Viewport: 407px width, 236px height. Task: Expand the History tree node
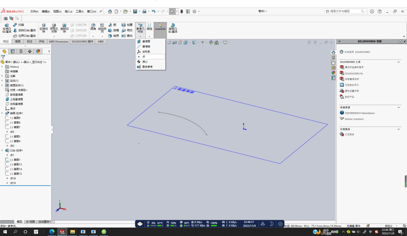click(2, 67)
